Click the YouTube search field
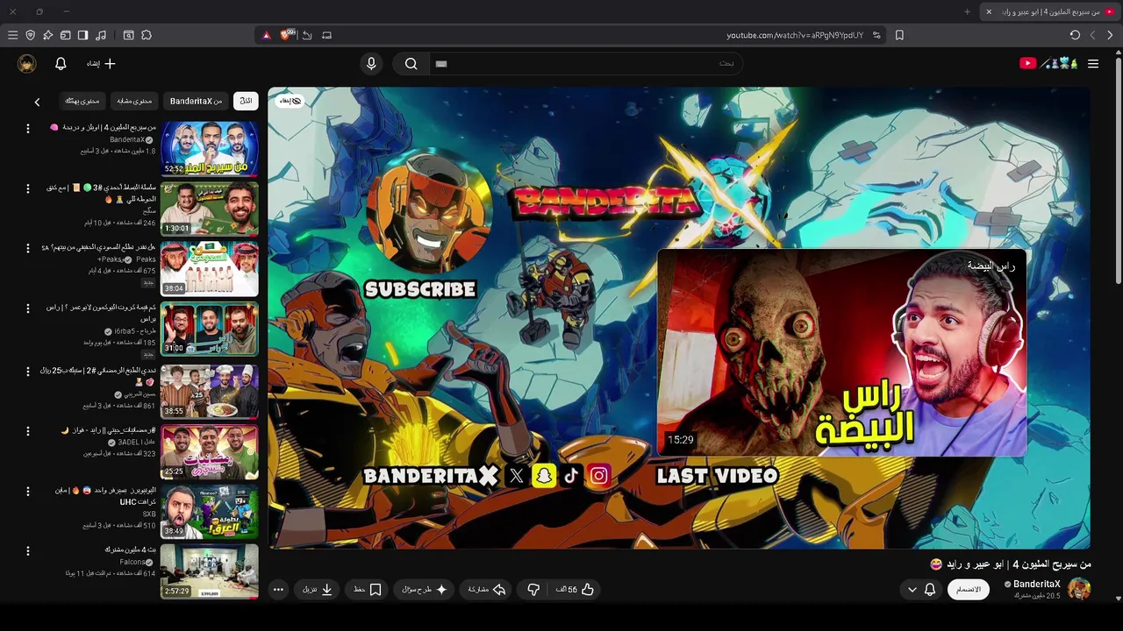Screen dimensions: 1123x631 point(584,63)
